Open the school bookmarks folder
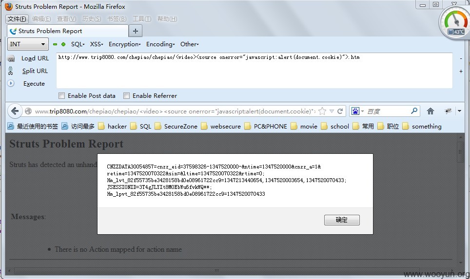The height and width of the screenshot is (279, 470). point(335,126)
